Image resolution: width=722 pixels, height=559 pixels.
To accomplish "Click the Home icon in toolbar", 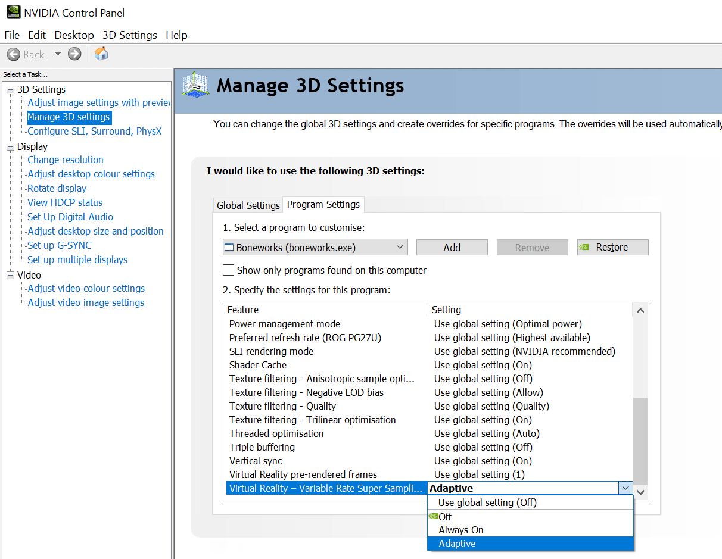I will click(101, 54).
